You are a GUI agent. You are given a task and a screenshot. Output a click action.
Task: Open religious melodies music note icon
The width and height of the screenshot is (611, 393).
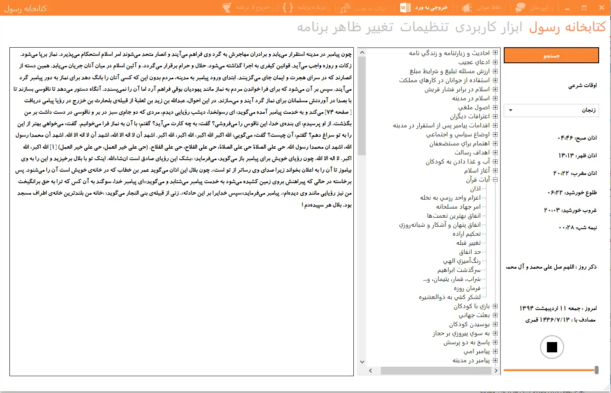(x=345, y=7)
